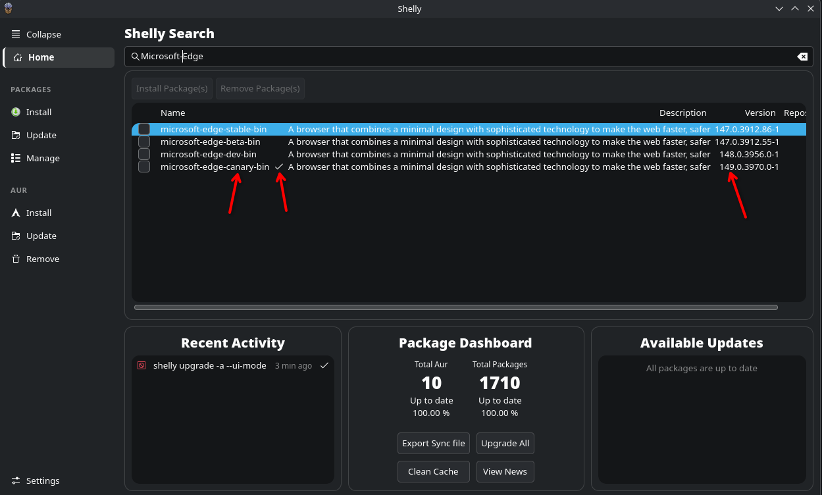Viewport: 822px width, 495px height.
Task: Click the Total Aur count 10
Action: tap(431, 382)
